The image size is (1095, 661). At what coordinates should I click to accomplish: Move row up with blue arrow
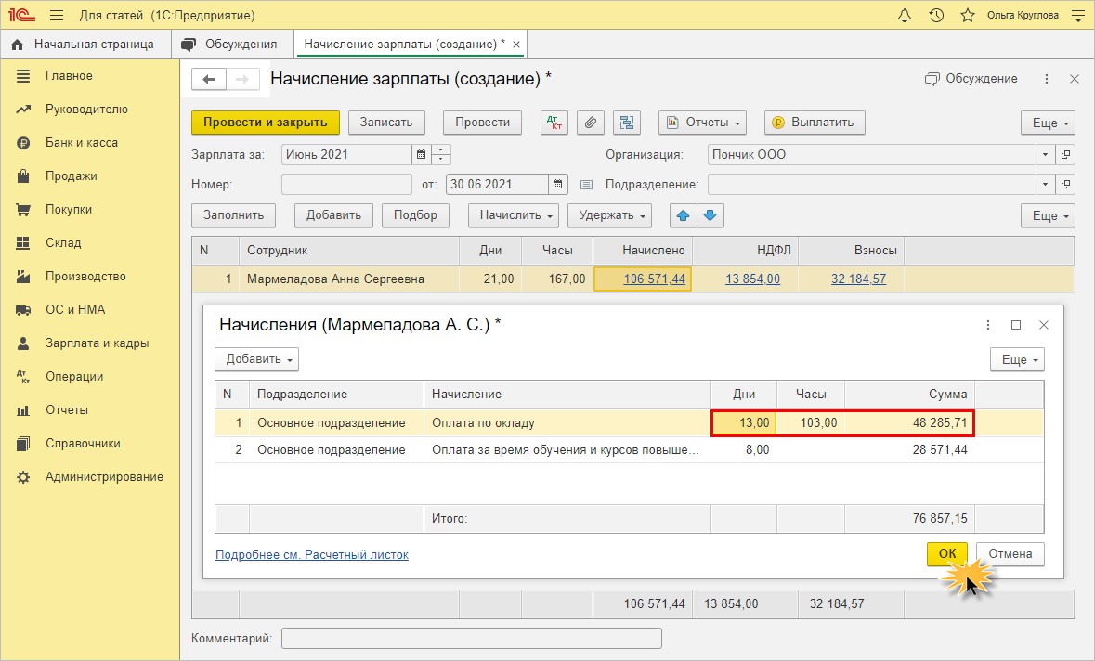click(x=683, y=215)
